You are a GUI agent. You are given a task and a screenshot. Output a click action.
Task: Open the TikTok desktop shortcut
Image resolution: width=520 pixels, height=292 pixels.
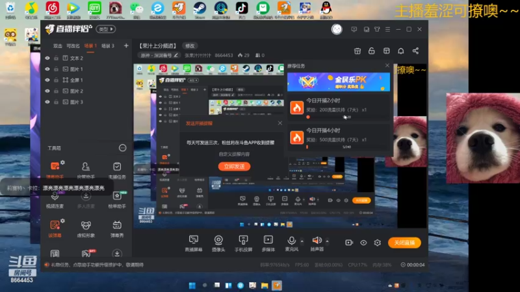click(242, 10)
